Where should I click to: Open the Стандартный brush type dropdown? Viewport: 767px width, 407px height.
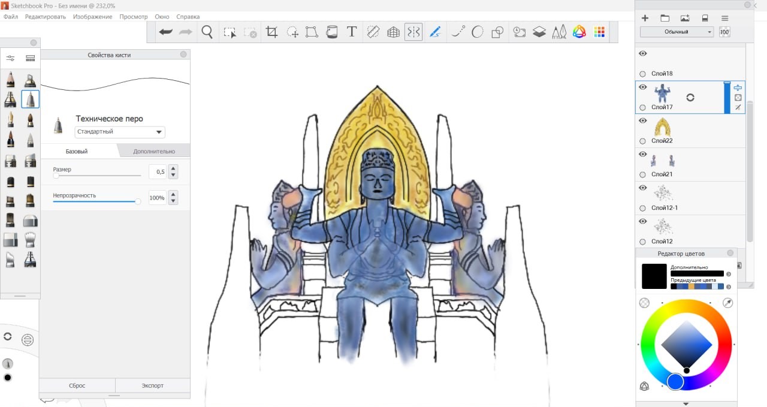[120, 132]
